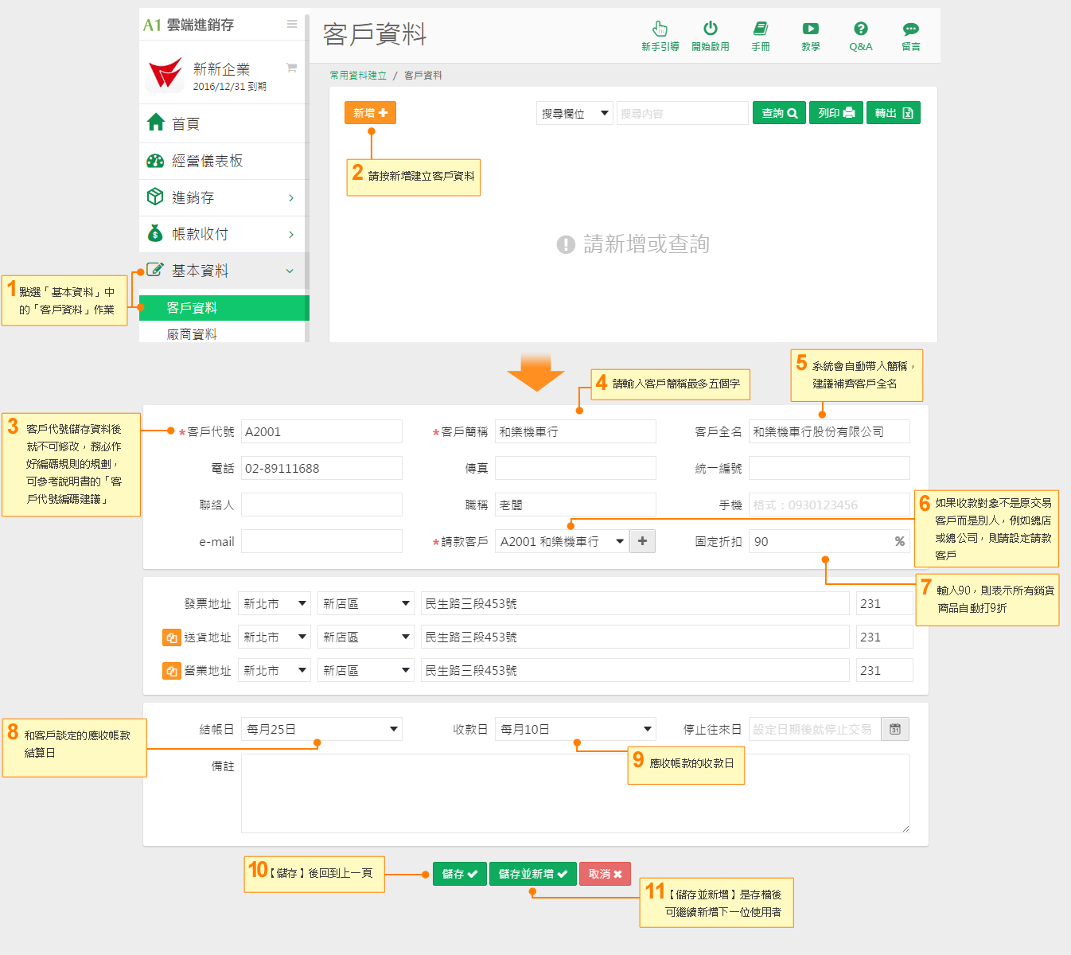This screenshot has width=1071, height=955.
Task: Click the red 取消 button
Action: 605,874
